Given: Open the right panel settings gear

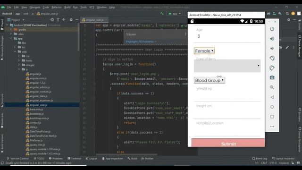Looking at the screenshot, I should (x=288, y=20).
